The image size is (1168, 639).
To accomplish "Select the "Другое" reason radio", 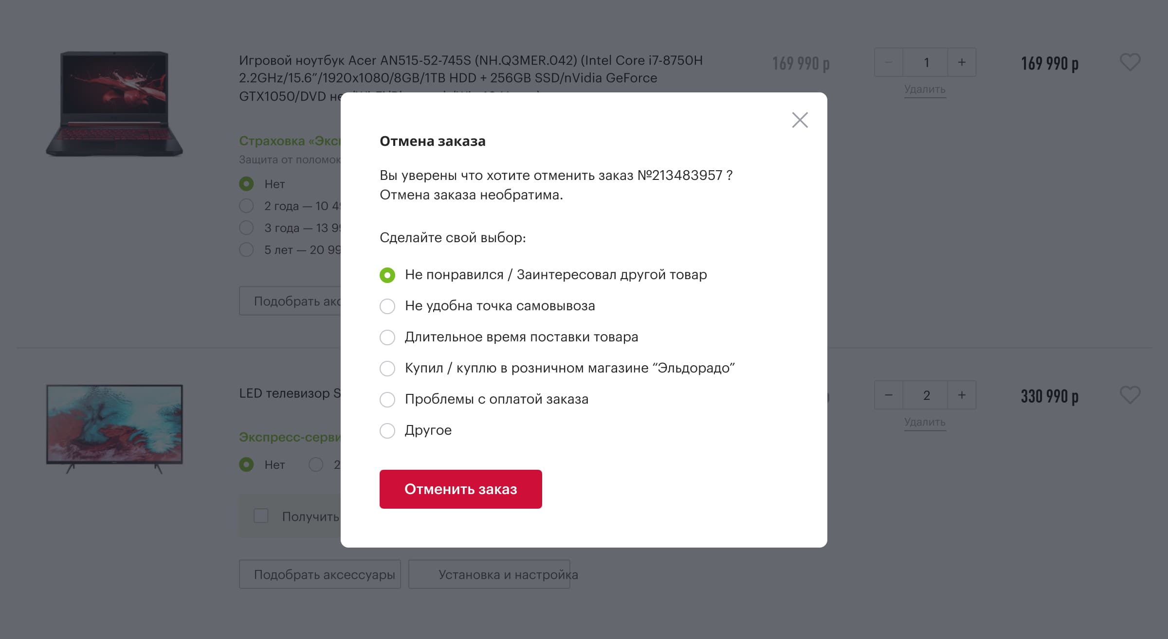I will (x=387, y=431).
